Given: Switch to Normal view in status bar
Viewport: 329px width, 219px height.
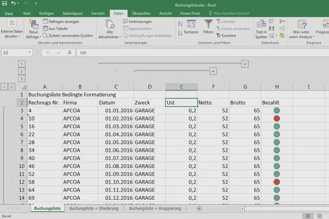Looking at the screenshot, I should [308, 216].
